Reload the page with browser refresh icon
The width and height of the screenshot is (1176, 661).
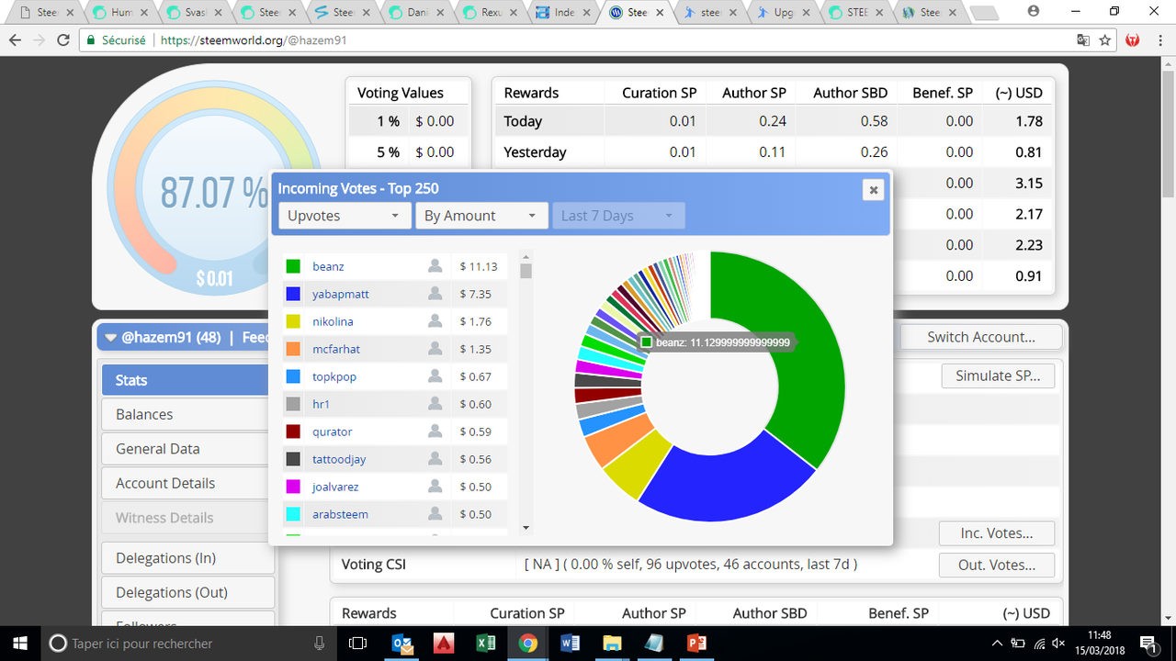pyautogui.click(x=63, y=40)
